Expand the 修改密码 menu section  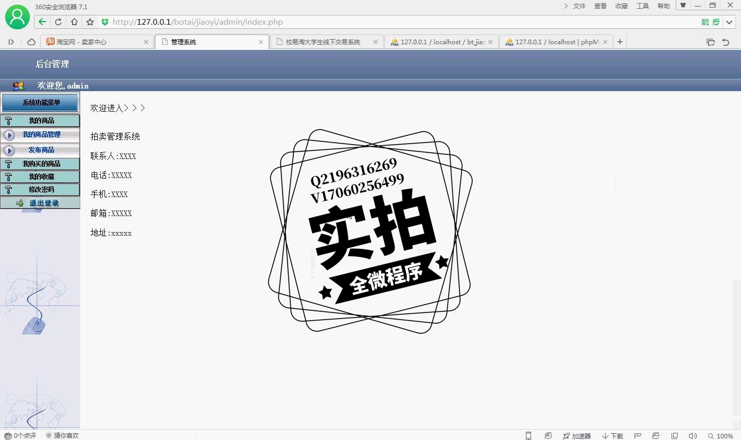point(40,189)
